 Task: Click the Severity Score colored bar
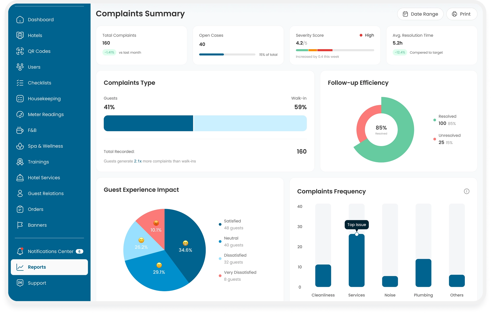click(335, 50)
